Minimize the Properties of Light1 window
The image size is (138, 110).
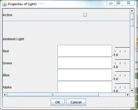tap(111, 3)
